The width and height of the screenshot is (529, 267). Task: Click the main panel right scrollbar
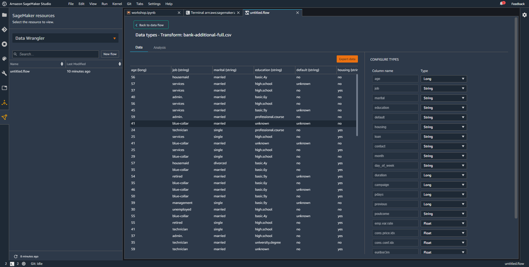point(516,118)
